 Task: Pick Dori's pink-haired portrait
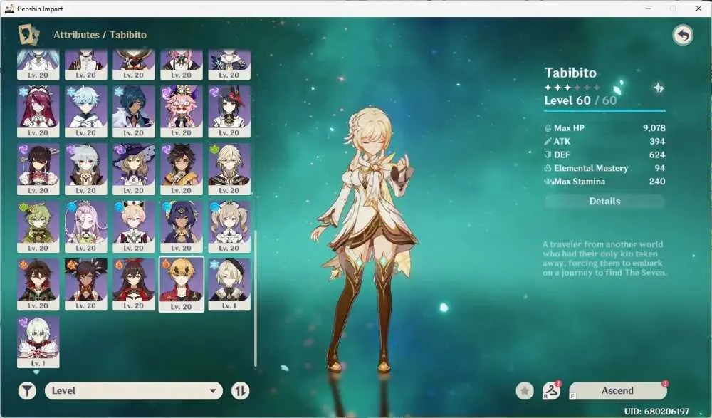181,111
